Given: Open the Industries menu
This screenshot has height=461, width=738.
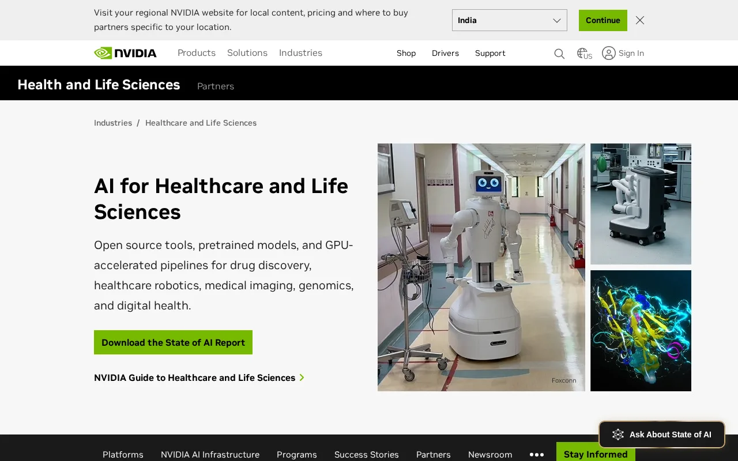Looking at the screenshot, I should 300,53.
